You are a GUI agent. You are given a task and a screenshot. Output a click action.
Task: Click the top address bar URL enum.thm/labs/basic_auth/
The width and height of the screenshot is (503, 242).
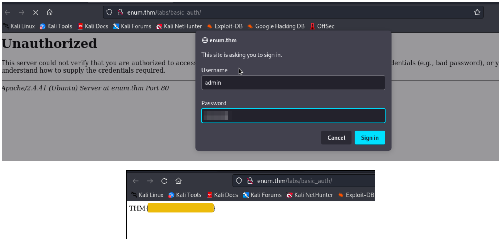[x=164, y=12]
